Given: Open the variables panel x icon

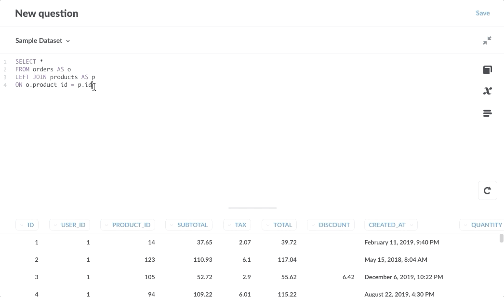Looking at the screenshot, I should click(x=487, y=91).
